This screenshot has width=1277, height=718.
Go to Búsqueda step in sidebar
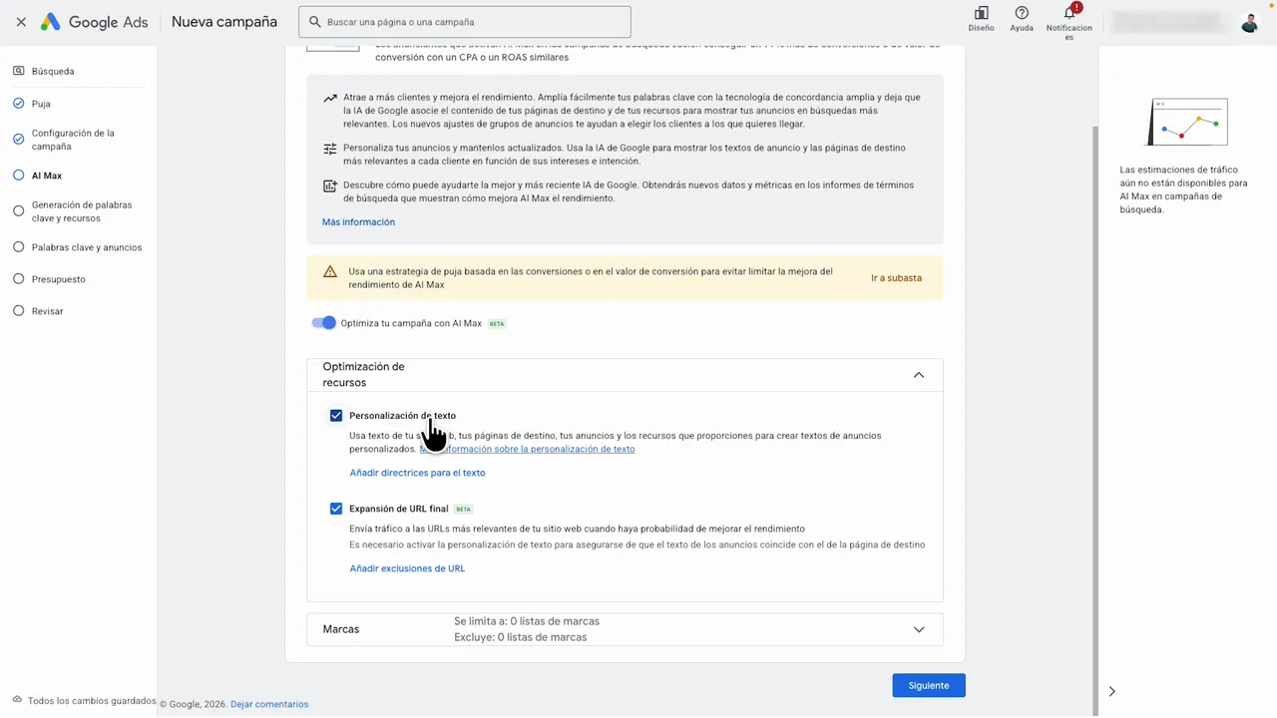pos(53,72)
